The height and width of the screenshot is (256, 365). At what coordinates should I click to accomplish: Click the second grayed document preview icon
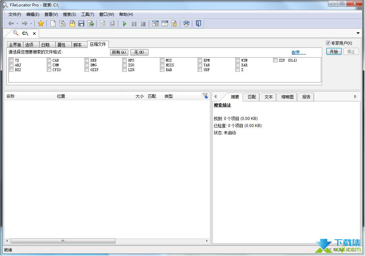112,24
